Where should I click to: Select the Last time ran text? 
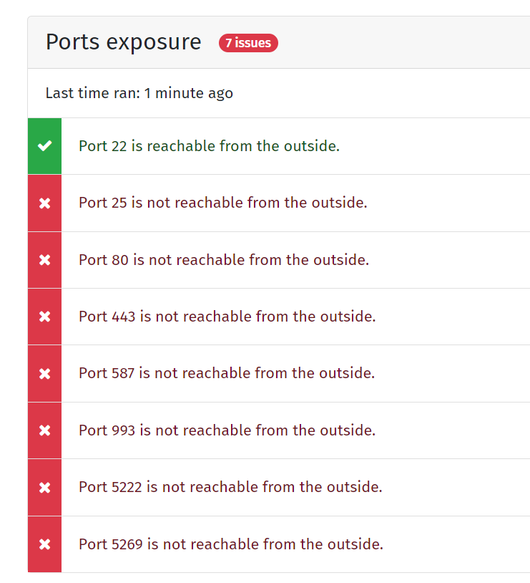click(x=139, y=93)
